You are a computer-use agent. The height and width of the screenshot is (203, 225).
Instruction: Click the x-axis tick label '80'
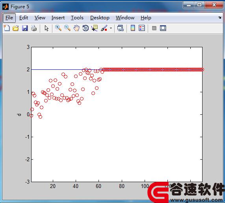(122, 186)
